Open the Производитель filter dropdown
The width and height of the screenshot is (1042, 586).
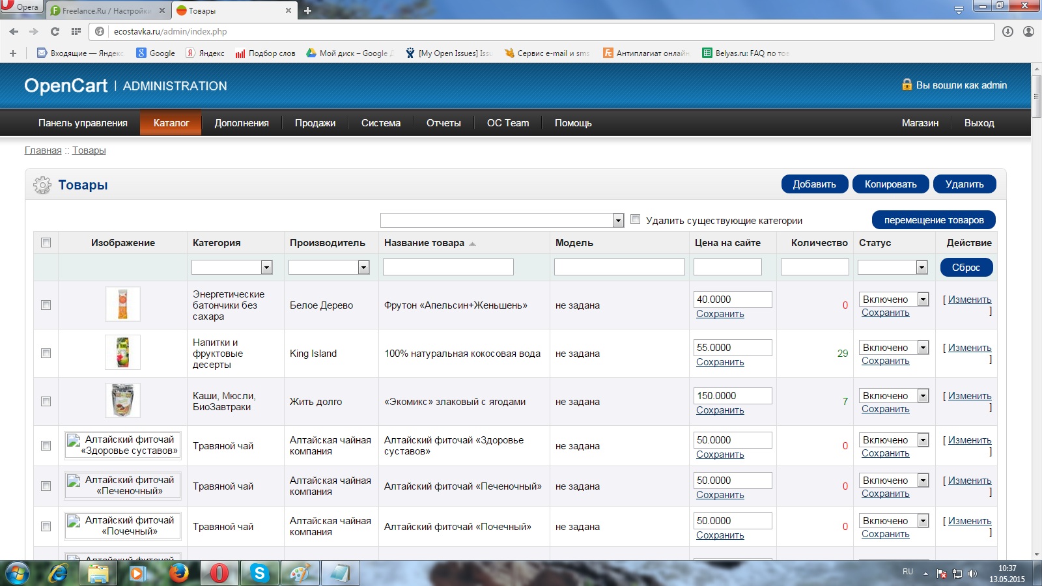[329, 267]
